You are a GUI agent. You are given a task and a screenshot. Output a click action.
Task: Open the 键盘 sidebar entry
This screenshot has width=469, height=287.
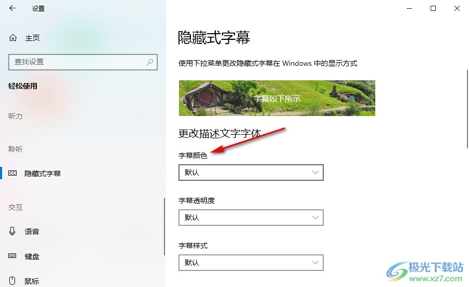click(32, 256)
